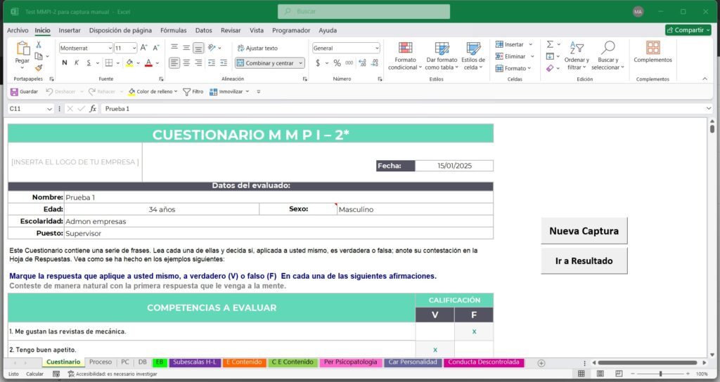Expand the General number format dropdown
Image resolution: width=720 pixels, height=382 pixels.
(x=376, y=48)
